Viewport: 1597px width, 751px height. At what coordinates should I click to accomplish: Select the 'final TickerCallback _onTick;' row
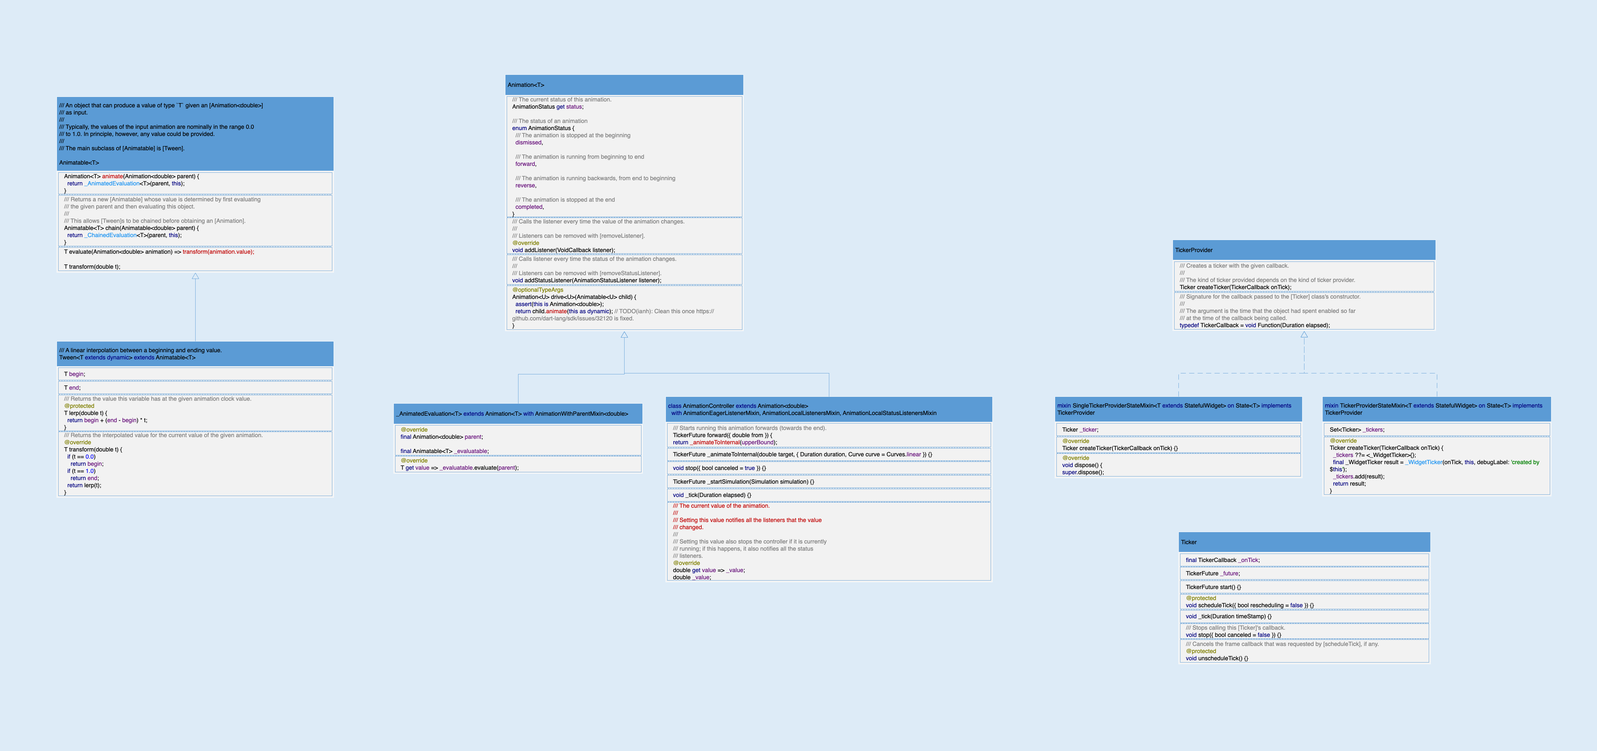pyautogui.click(x=1304, y=560)
